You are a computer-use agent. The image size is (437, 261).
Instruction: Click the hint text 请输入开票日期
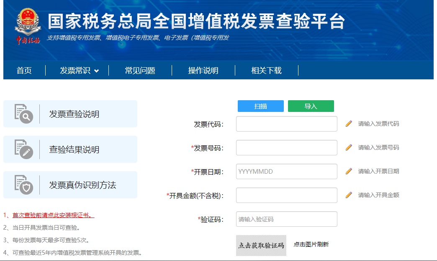(x=378, y=171)
